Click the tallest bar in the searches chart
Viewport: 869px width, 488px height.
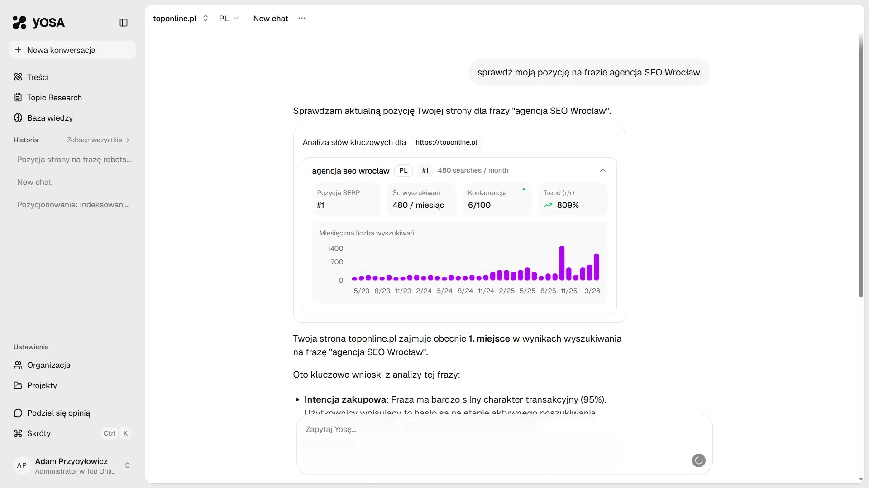tap(562, 263)
